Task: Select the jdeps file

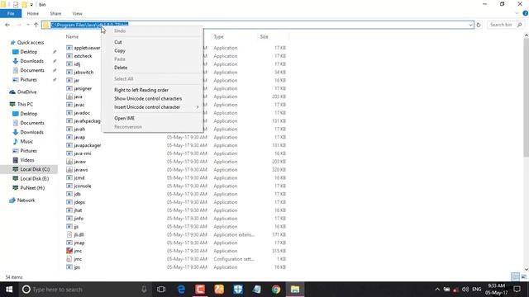Action: click(x=79, y=202)
